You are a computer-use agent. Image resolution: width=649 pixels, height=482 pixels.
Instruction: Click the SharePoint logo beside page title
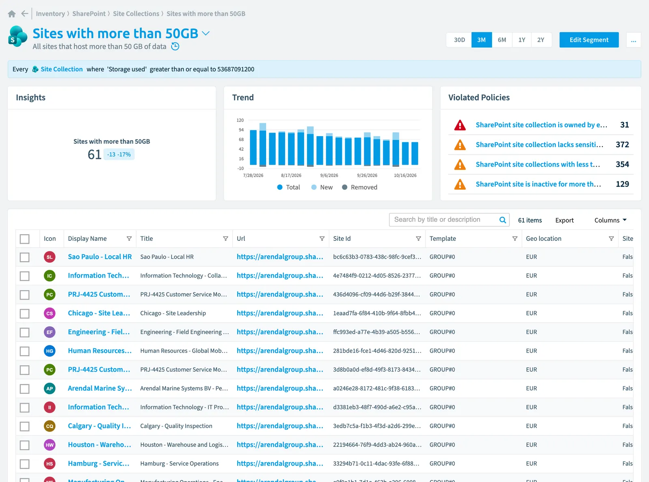(x=17, y=36)
